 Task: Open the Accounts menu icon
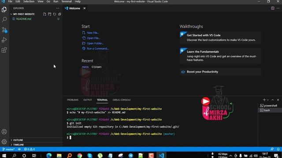tap(4, 132)
